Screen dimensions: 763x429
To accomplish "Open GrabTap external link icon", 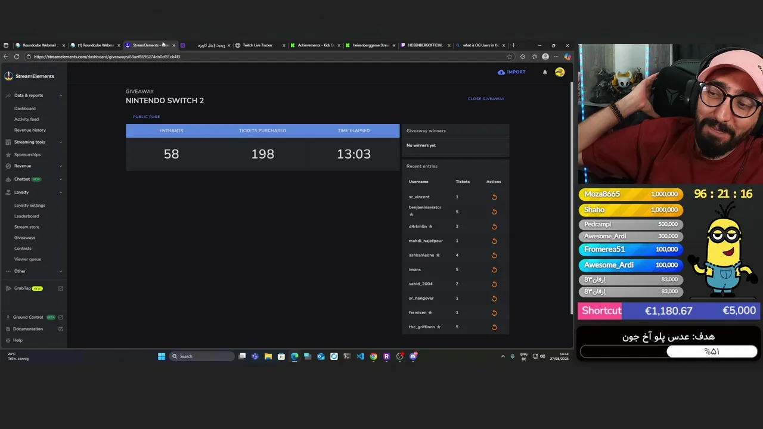I will pos(60,288).
